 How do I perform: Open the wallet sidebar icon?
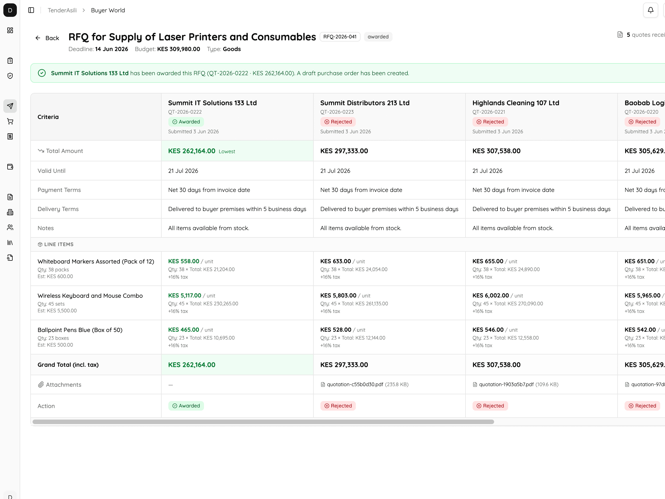pos(10,167)
